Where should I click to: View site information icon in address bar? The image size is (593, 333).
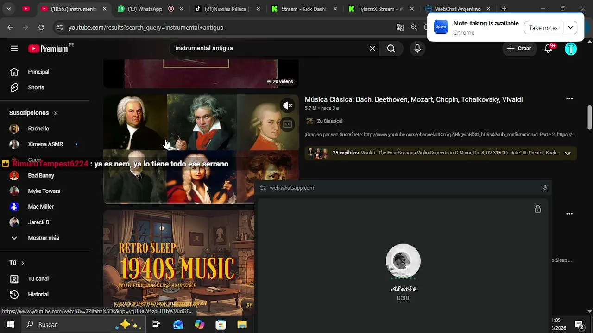(59, 27)
